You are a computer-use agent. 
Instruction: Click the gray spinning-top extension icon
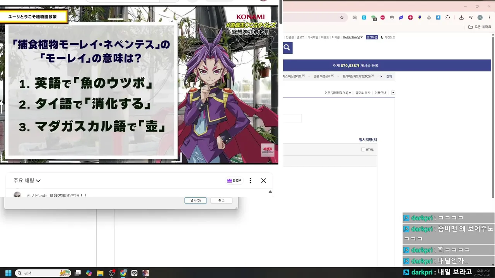(x=429, y=17)
